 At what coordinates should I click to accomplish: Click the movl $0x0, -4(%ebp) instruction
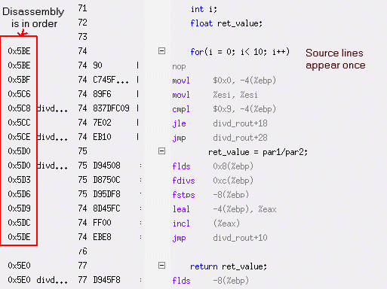click(224, 81)
